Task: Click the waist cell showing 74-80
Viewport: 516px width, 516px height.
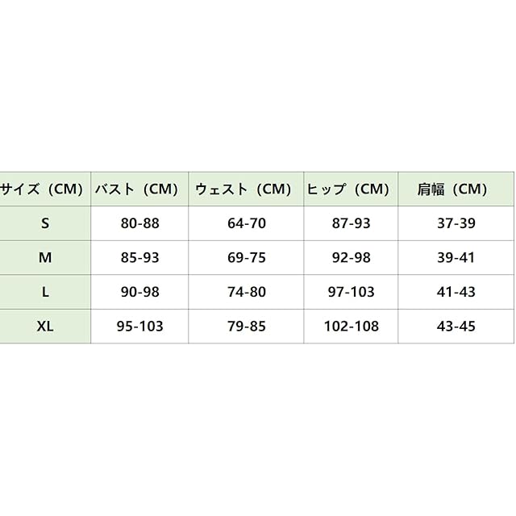Action: click(x=247, y=292)
